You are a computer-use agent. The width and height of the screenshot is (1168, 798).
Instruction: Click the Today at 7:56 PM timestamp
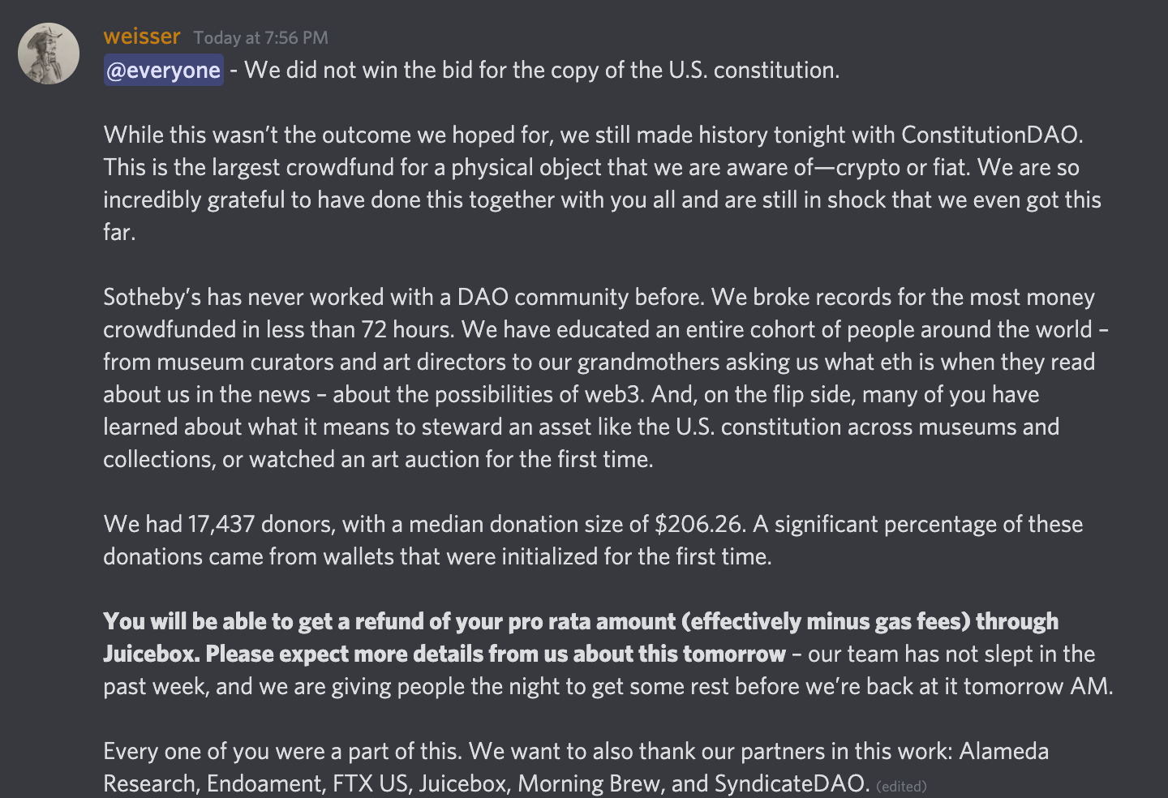[260, 38]
